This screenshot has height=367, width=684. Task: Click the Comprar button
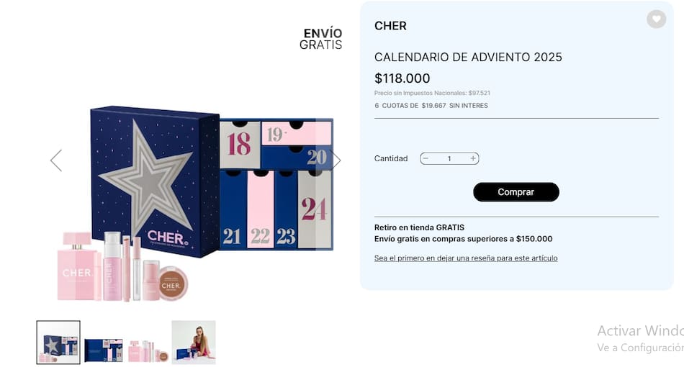(x=516, y=192)
